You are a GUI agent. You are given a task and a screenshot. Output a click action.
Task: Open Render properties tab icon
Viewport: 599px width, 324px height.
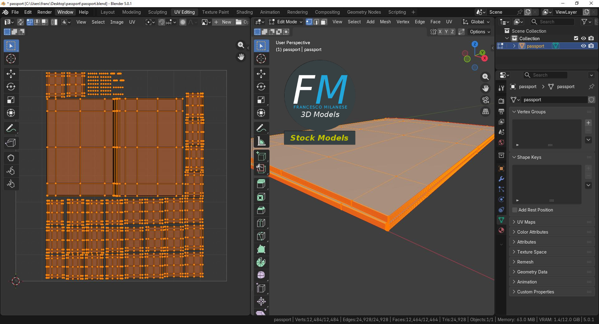tap(501, 101)
